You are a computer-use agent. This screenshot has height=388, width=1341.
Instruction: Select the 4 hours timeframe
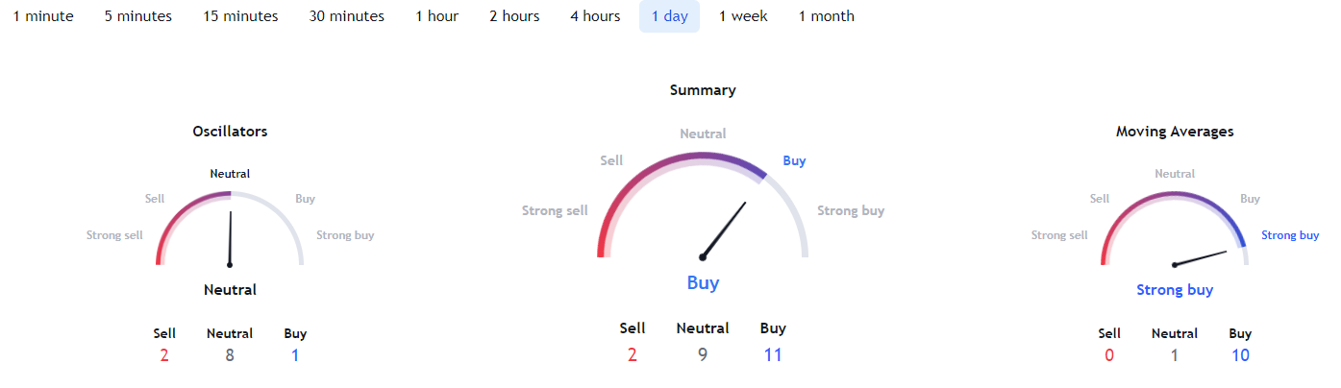pos(595,16)
